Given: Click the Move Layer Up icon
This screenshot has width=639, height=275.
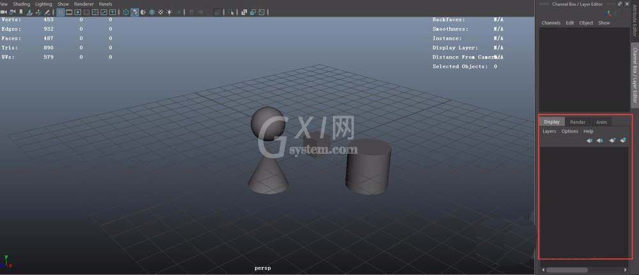Looking at the screenshot, I should pyautogui.click(x=589, y=140).
